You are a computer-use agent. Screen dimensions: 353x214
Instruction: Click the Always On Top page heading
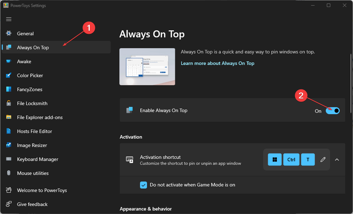[x=152, y=34]
